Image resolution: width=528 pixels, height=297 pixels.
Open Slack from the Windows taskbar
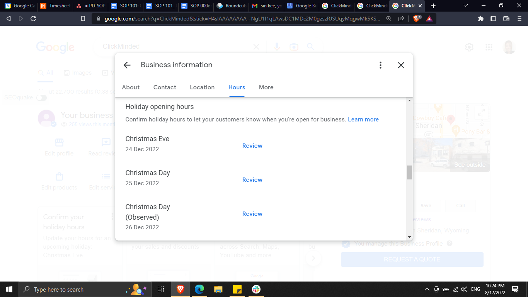256,289
